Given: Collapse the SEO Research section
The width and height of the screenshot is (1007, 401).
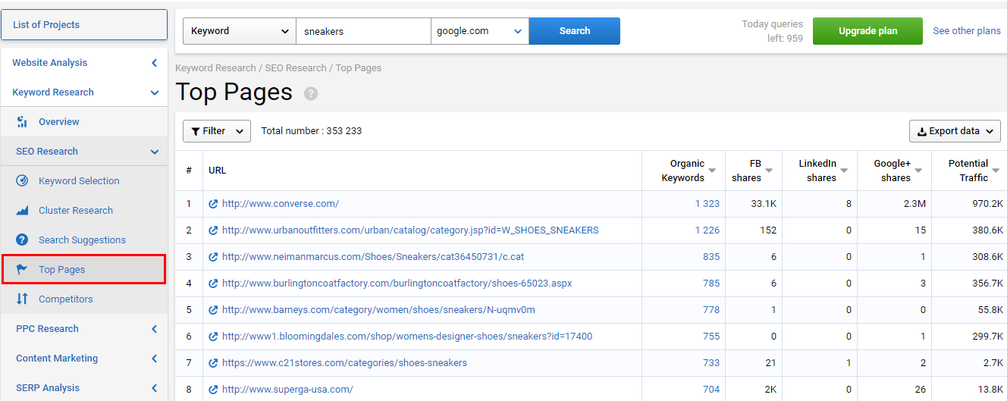Looking at the screenshot, I should [155, 152].
